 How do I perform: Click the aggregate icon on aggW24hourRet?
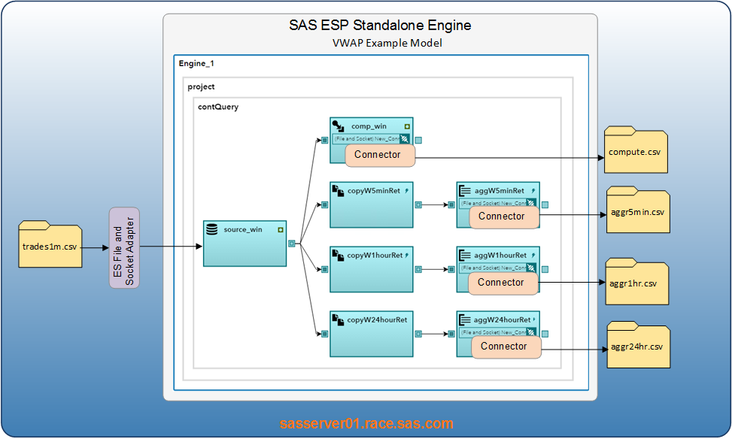coord(466,319)
